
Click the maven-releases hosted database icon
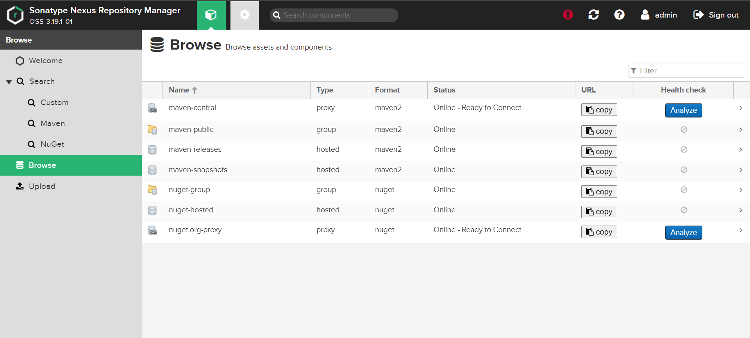[152, 149]
